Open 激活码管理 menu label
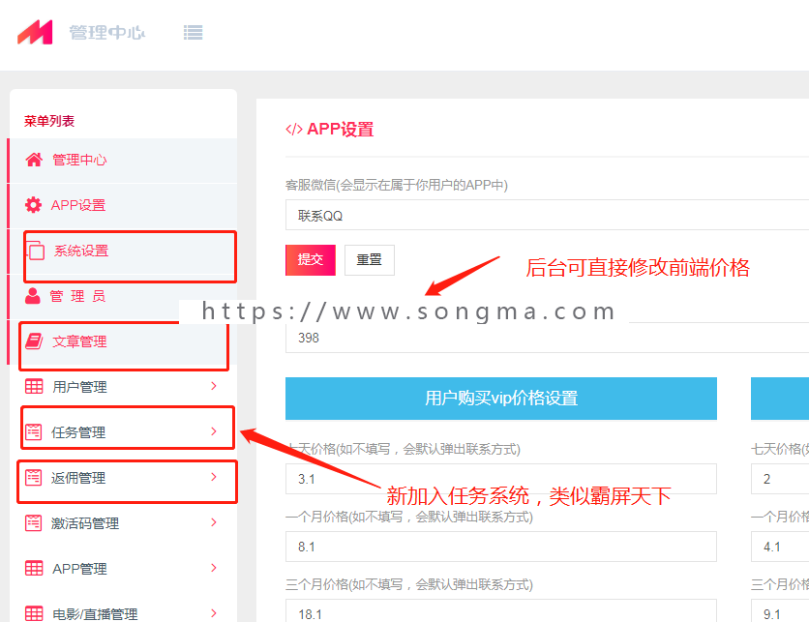 pos(85,523)
